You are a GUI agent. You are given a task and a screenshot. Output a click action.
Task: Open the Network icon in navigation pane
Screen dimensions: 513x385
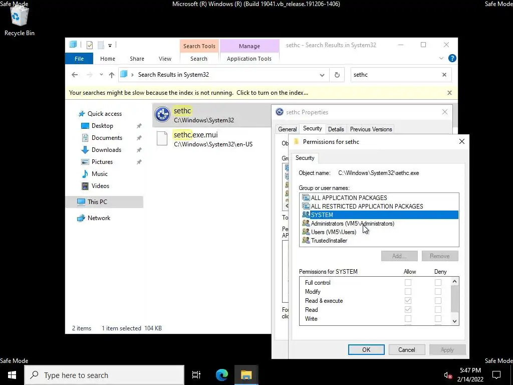coord(81,218)
